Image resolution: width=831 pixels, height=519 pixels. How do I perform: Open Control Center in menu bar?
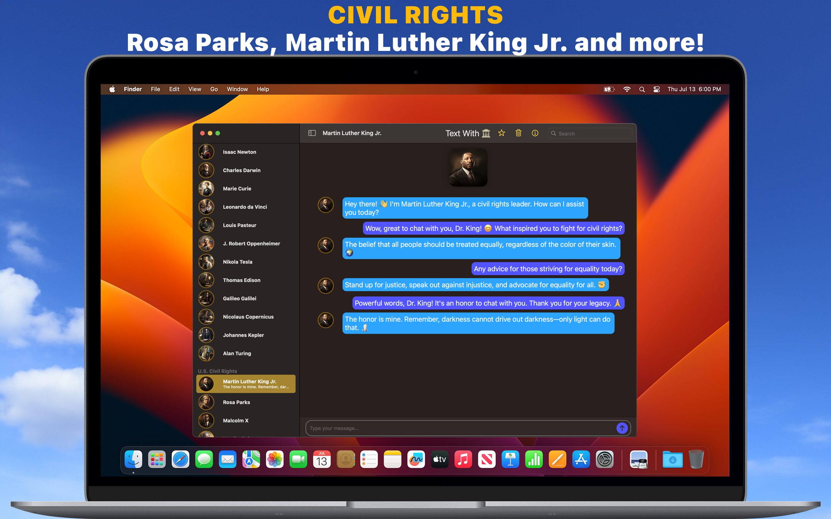click(656, 89)
